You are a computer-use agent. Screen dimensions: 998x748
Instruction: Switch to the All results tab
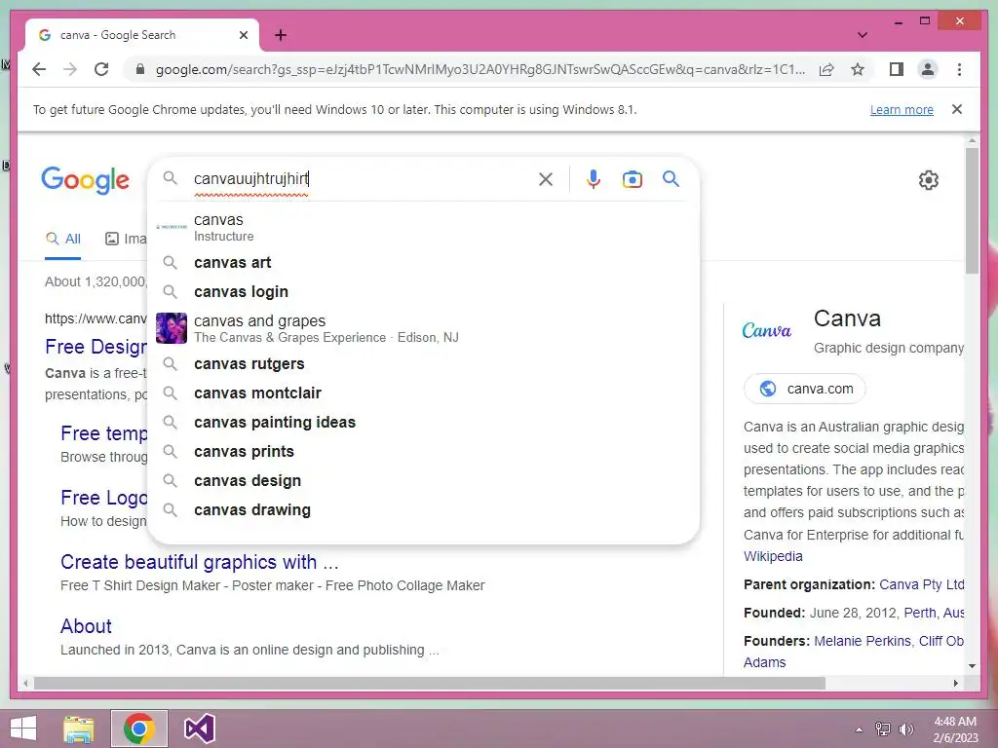point(63,240)
